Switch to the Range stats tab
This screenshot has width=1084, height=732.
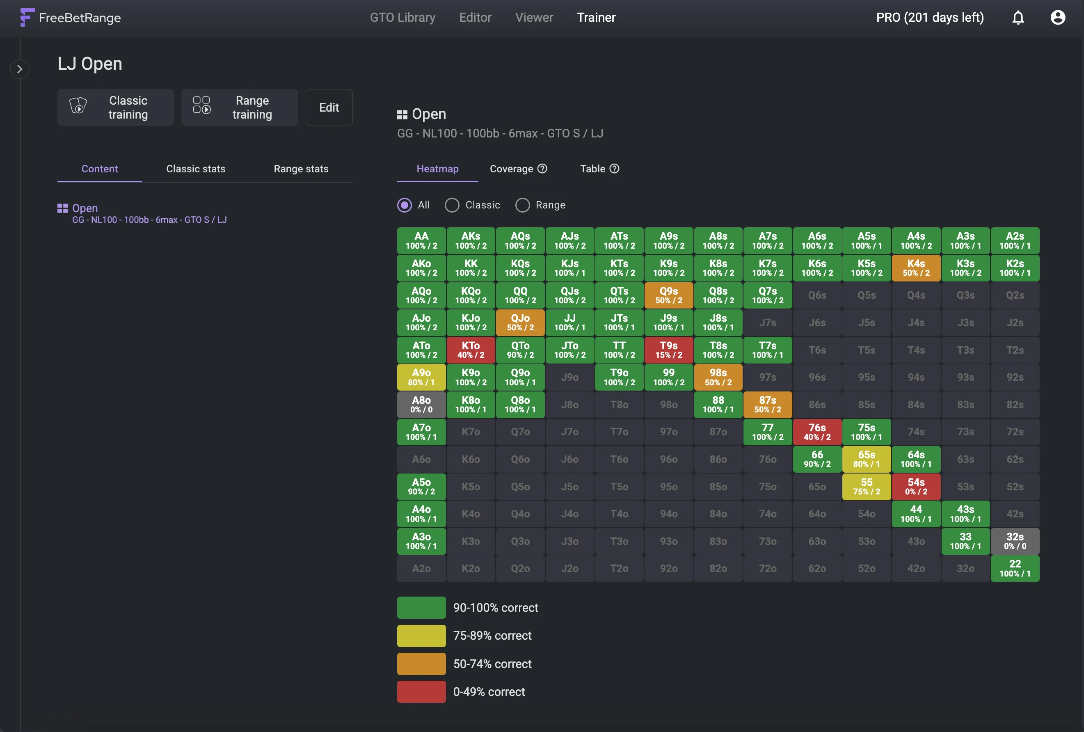point(301,169)
